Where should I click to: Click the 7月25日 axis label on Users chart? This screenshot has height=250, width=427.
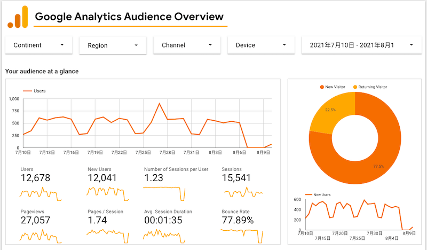click(x=143, y=152)
